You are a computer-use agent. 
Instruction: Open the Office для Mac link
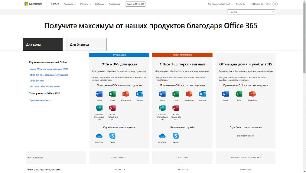pyautogui.click(x=37, y=81)
